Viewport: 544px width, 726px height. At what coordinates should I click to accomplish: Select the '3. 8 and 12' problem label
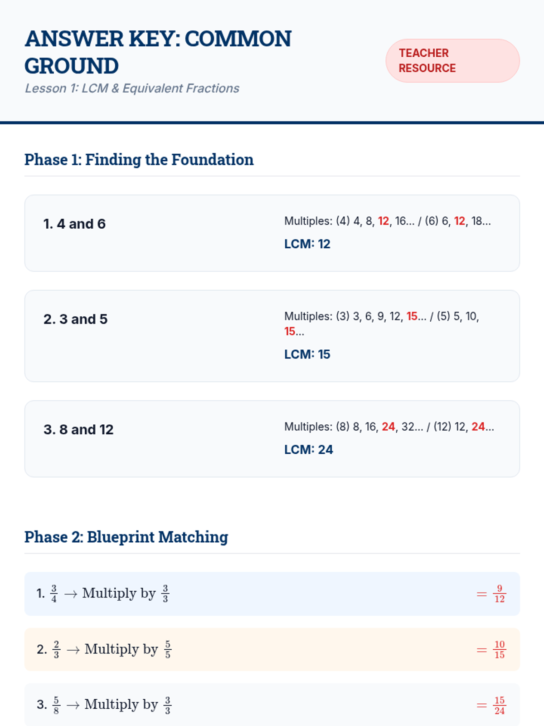[78, 429]
